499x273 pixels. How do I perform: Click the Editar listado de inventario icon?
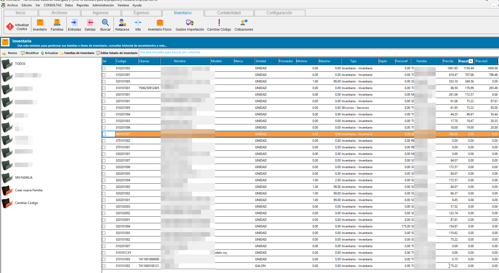coord(98,53)
